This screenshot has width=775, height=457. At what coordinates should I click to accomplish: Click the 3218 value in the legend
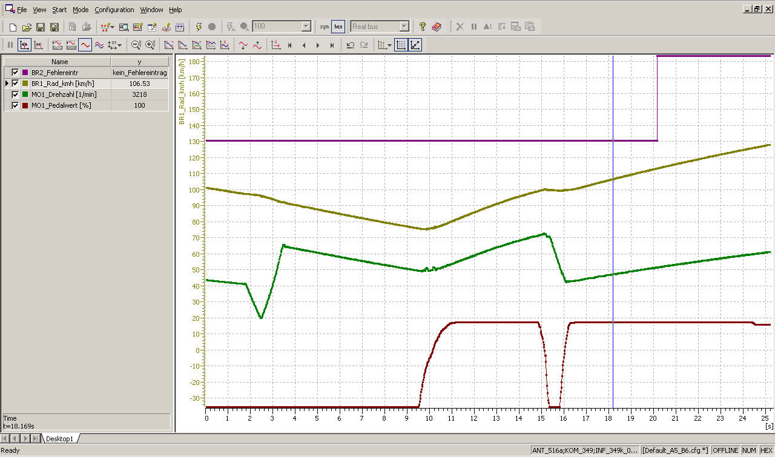tap(139, 94)
